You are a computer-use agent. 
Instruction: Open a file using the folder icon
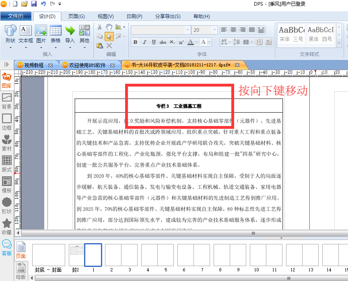pos(25,4)
